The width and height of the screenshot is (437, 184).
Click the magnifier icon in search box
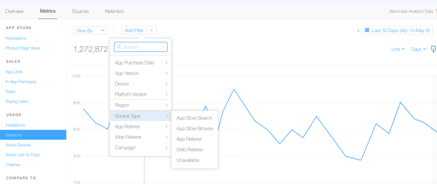click(119, 47)
